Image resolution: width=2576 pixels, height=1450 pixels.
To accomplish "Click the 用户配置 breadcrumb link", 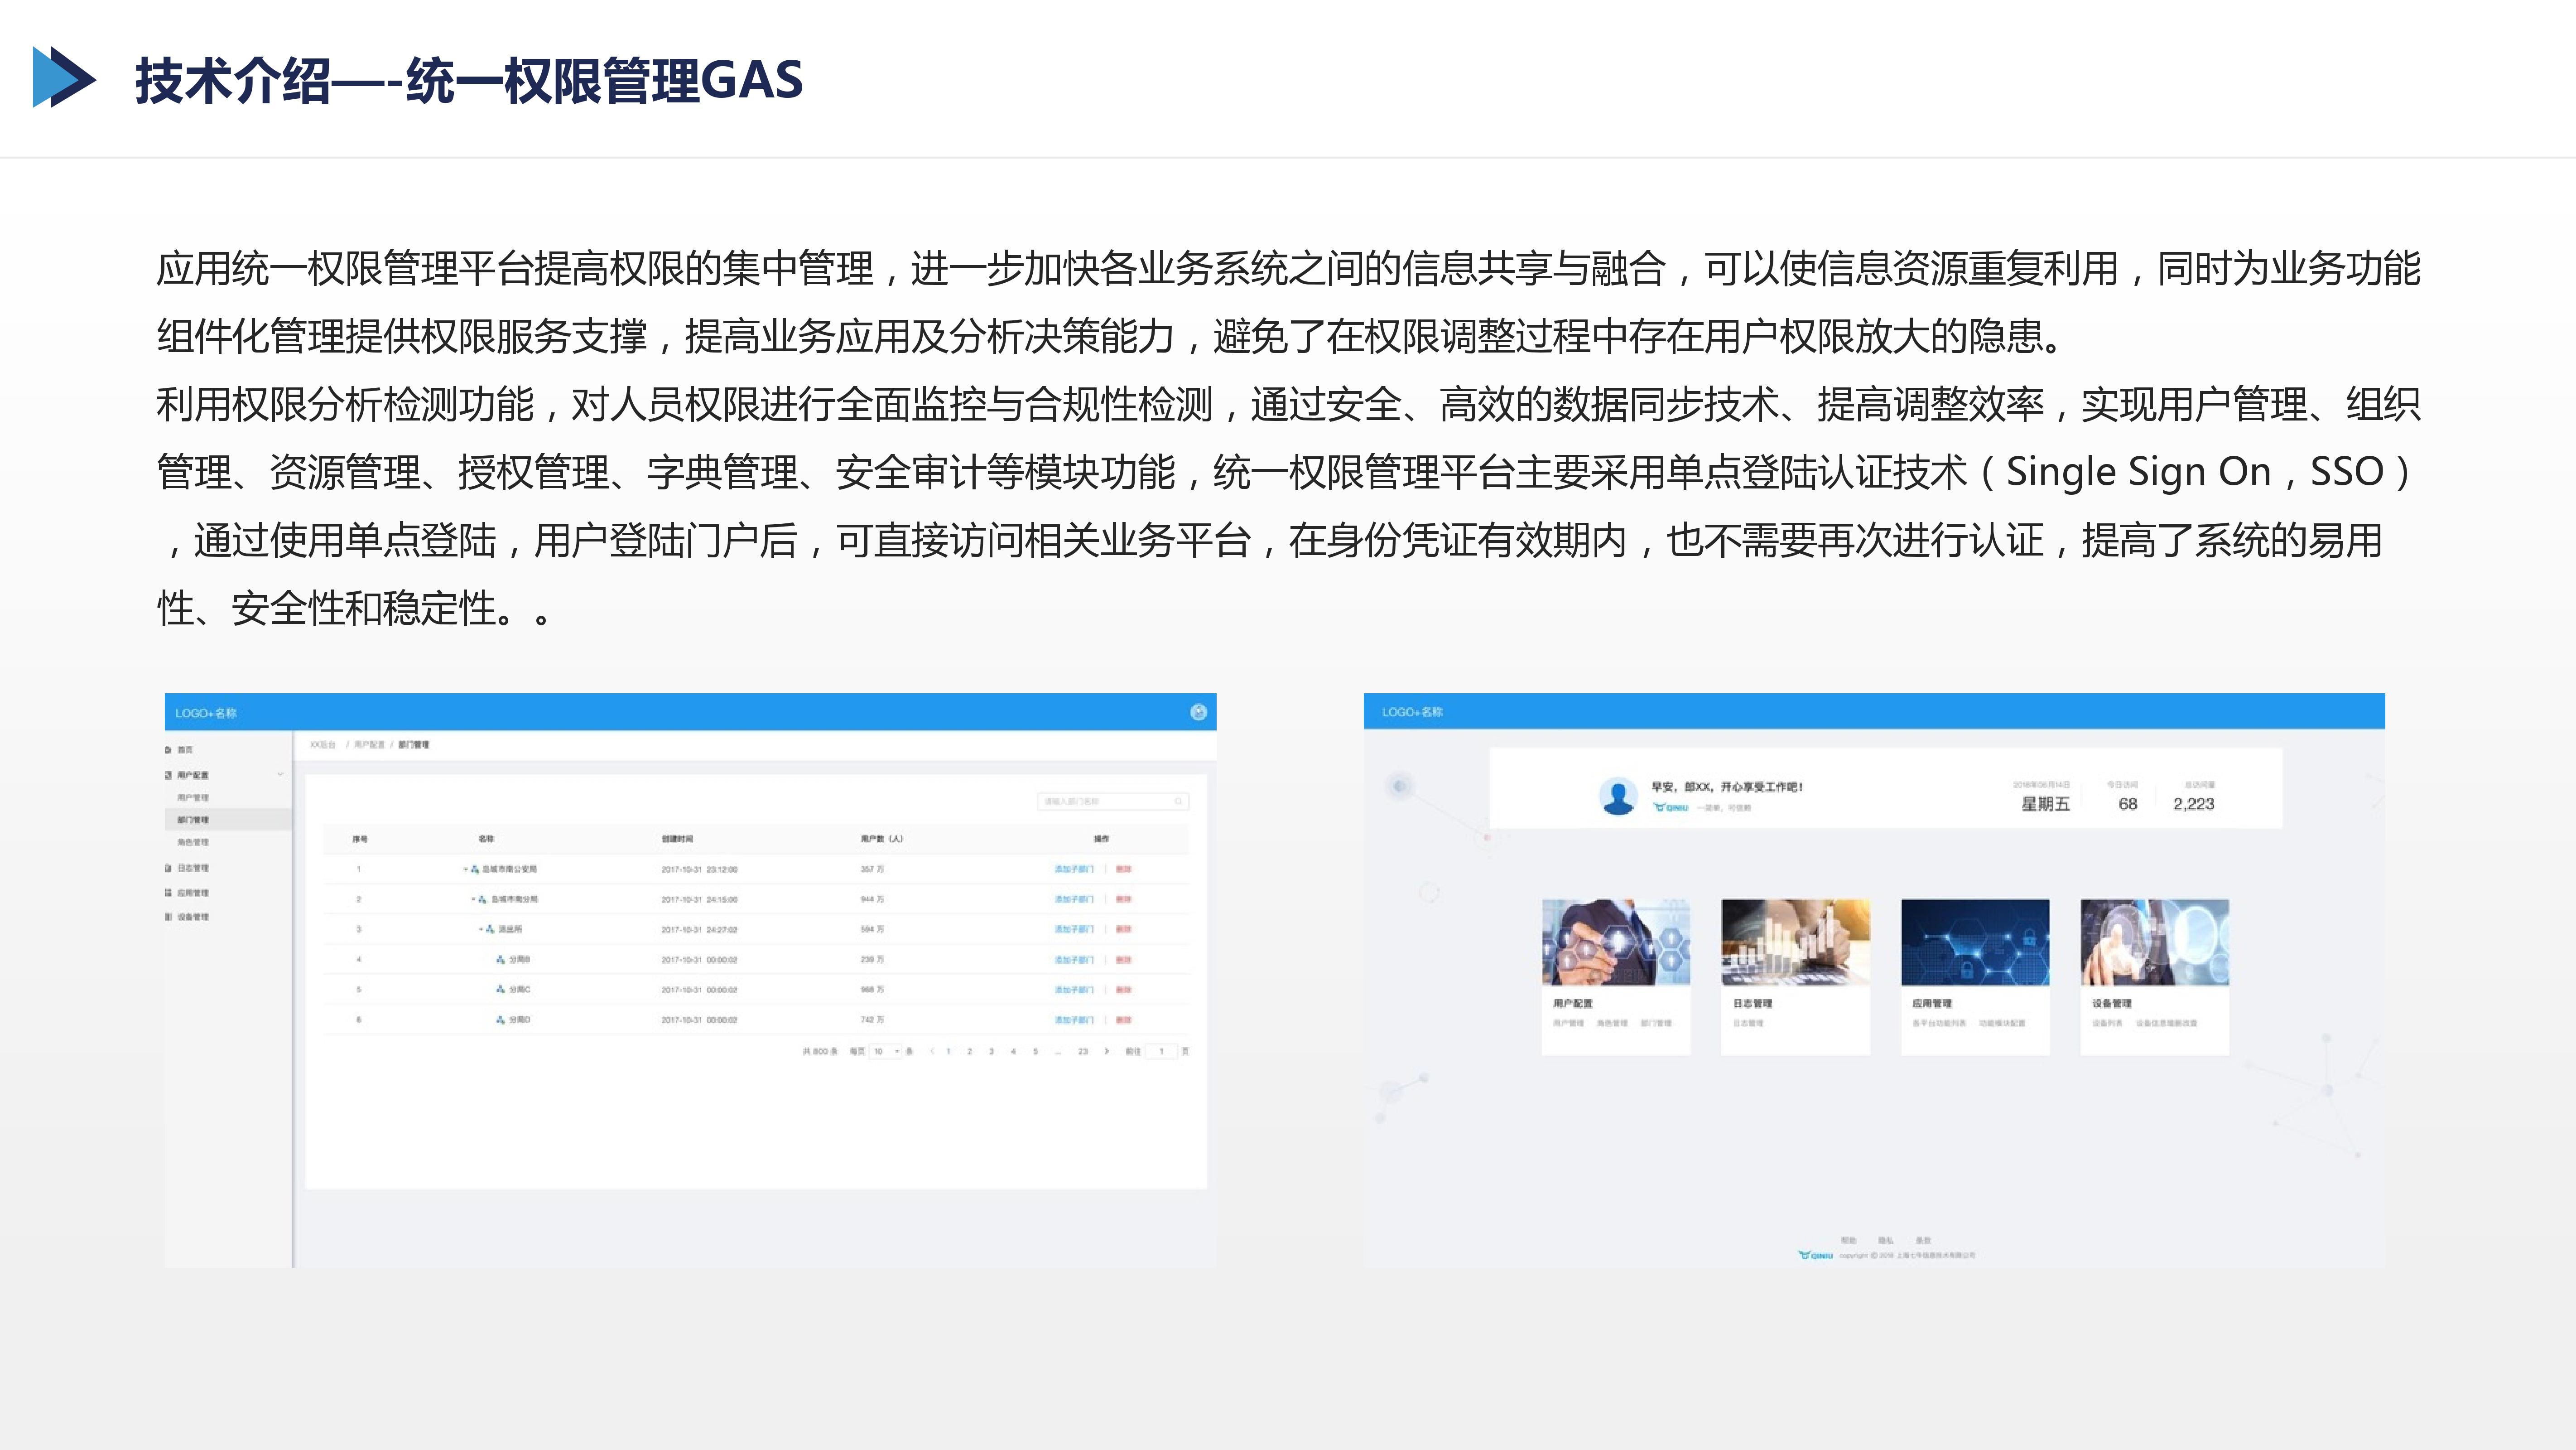I will (369, 744).
